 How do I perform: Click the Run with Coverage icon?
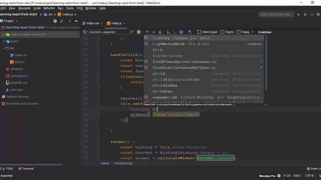click(311, 14)
